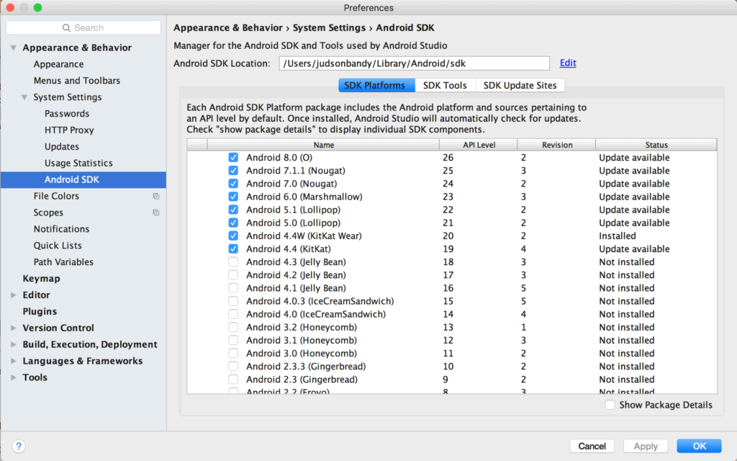Collapse System Settings tree node
Viewport: 737px width, 461px height.
[x=24, y=97]
